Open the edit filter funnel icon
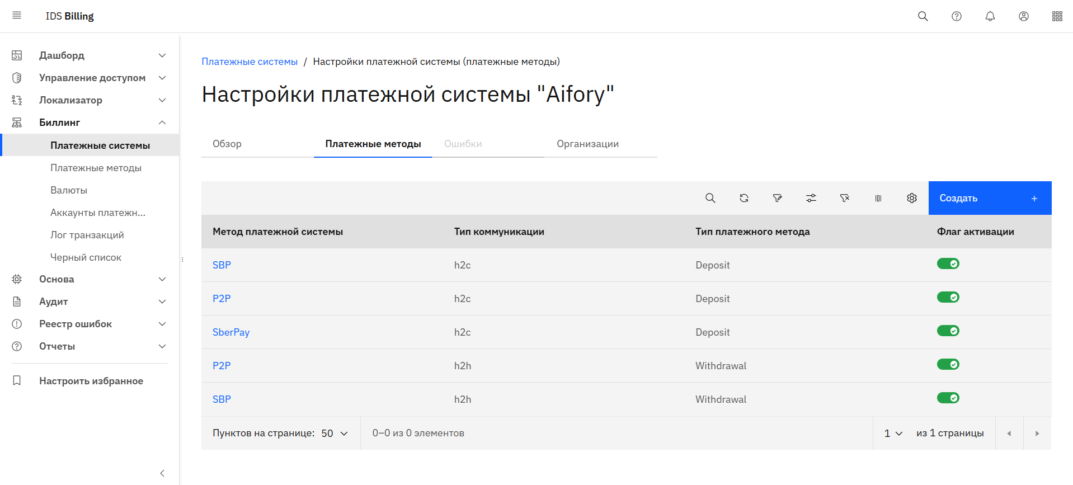This screenshot has width=1073, height=485. point(777,198)
